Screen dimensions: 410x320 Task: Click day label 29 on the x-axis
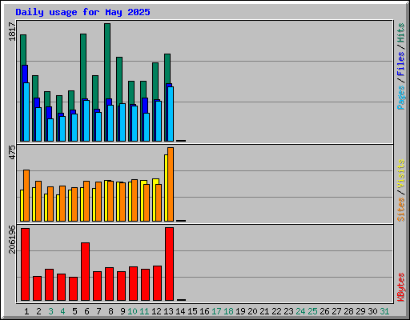click(360, 311)
